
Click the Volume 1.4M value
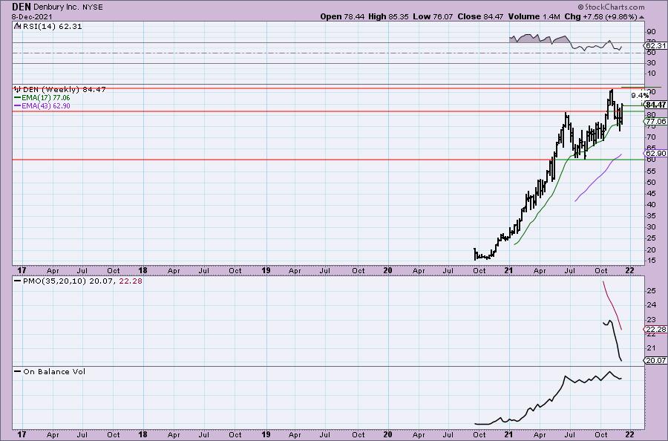click(x=534, y=16)
